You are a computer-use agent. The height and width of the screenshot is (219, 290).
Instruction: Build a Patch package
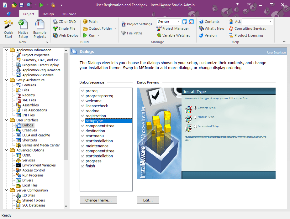93,21
